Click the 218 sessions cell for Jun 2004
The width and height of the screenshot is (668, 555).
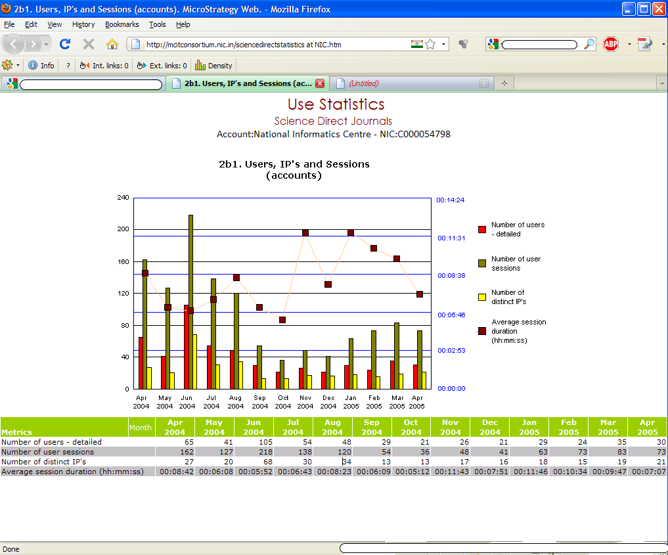coord(254,452)
